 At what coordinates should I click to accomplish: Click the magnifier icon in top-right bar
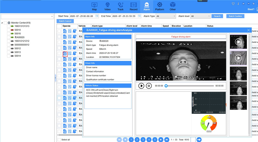254,4
